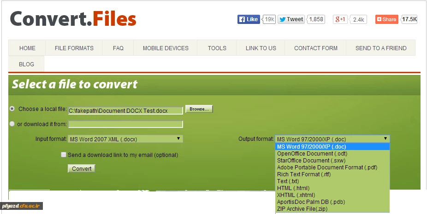The height and width of the screenshot is (214, 427).
Task: Open the Input format dropdown
Action: (125, 139)
